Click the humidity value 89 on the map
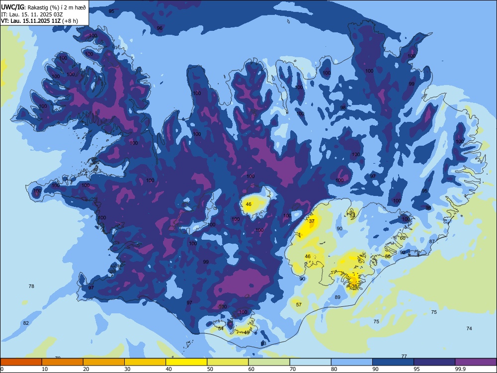The height and width of the screenshot is (373, 497). click(x=337, y=297)
